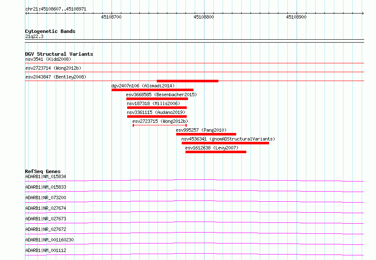Image resolution: width=376 pixels, height=260 pixels.
Task: Click the esv2723714 (Wong2012b) variant label
Action: 53,68
